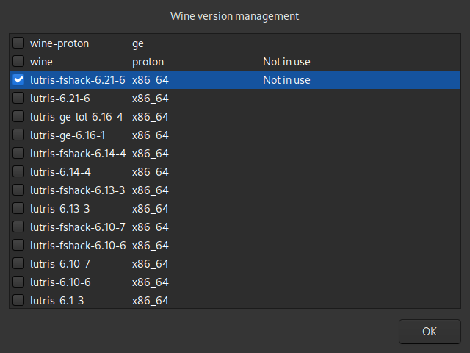Select the lutris-ge-lol-6.16-4 name text
Viewport: 470px width, 353px height.
point(76,117)
